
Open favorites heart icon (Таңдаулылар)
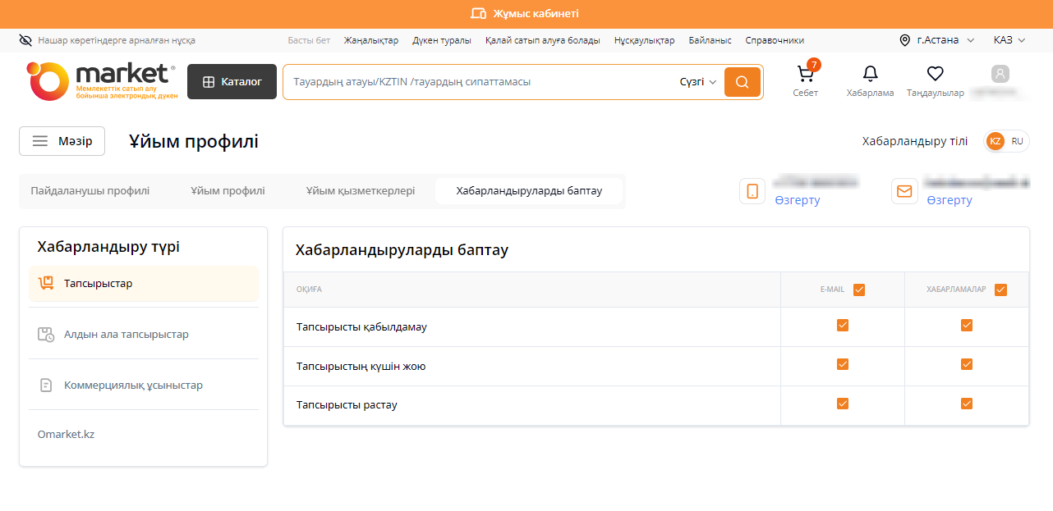tap(935, 75)
